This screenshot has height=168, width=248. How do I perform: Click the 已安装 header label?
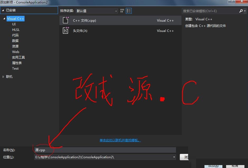(x=11, y=10)
